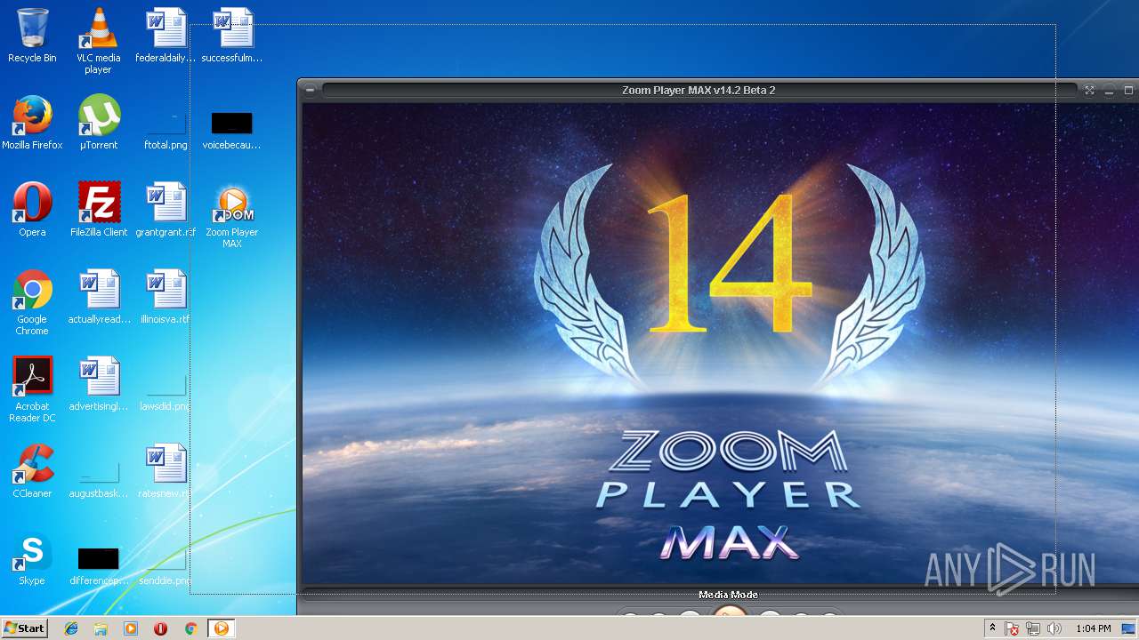
Task: Open the Skype desktop shortcut
Action: point(32,558)
